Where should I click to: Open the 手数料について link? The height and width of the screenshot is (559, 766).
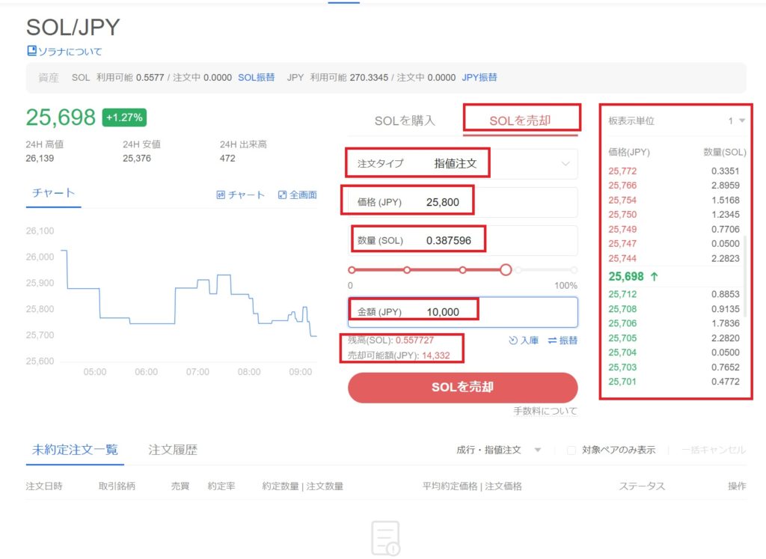click(545, 411)
